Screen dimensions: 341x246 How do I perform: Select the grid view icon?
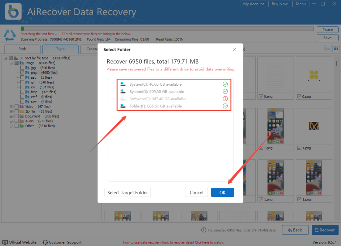336,48
